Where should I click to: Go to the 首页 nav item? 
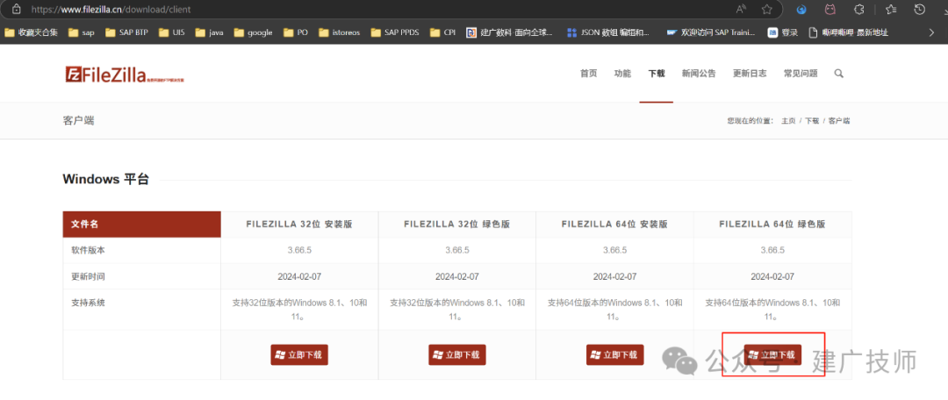click(588, 74)
